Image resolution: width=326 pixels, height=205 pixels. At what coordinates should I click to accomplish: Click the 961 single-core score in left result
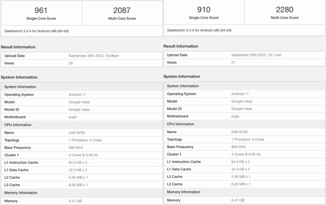[x=41, y=10]
